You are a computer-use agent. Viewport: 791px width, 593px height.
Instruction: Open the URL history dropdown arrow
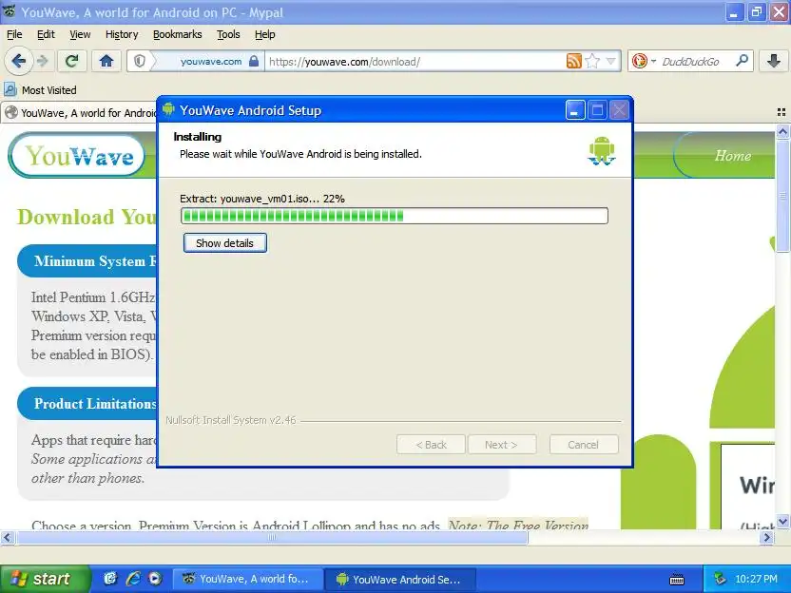611,62
